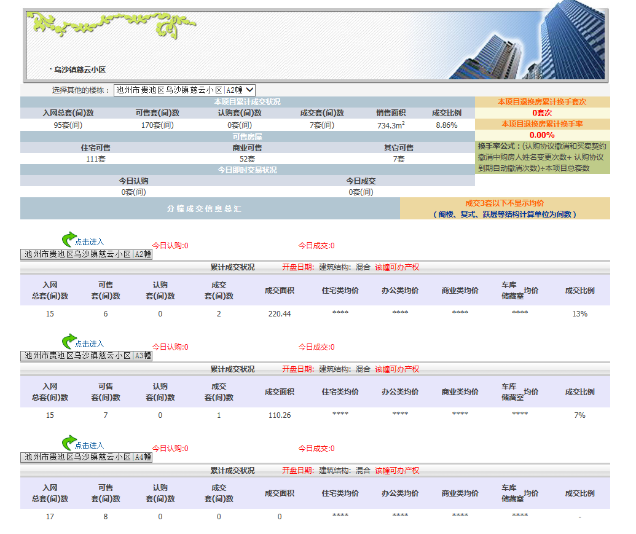Select the 17 total units value for A4幢
Image resolution: width=636 pixels, height=534 pixels.
click(x=50, y=517)
